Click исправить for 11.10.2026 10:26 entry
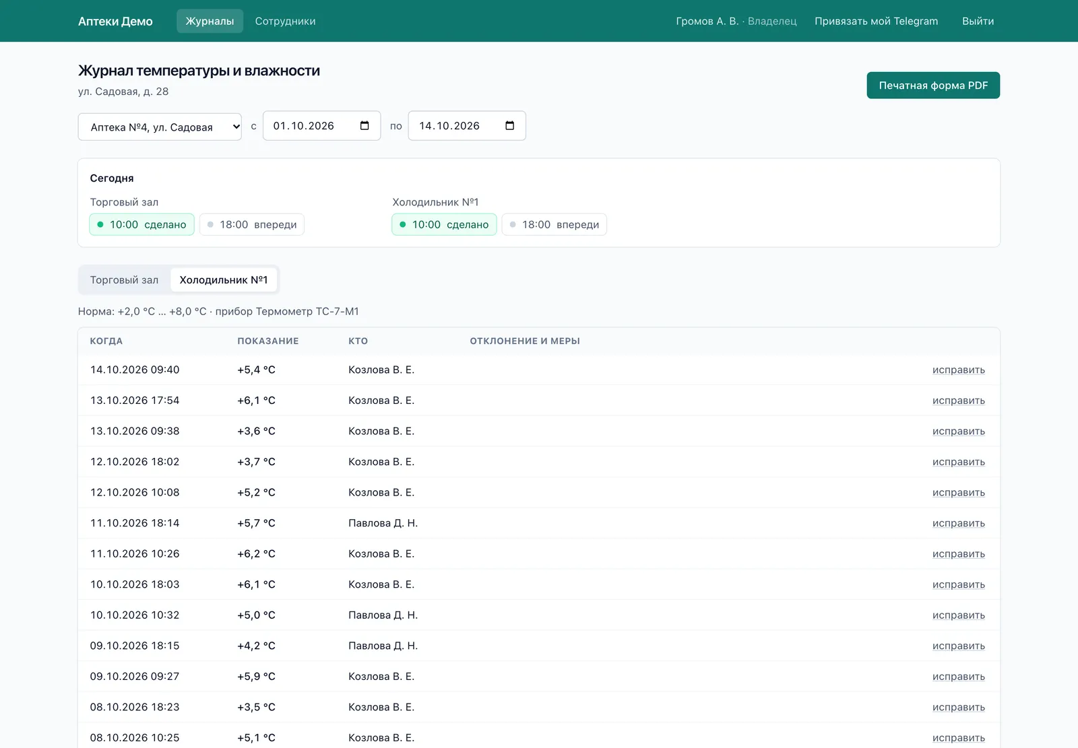The height and width of the screenshot is (748, 1078). 959,553
